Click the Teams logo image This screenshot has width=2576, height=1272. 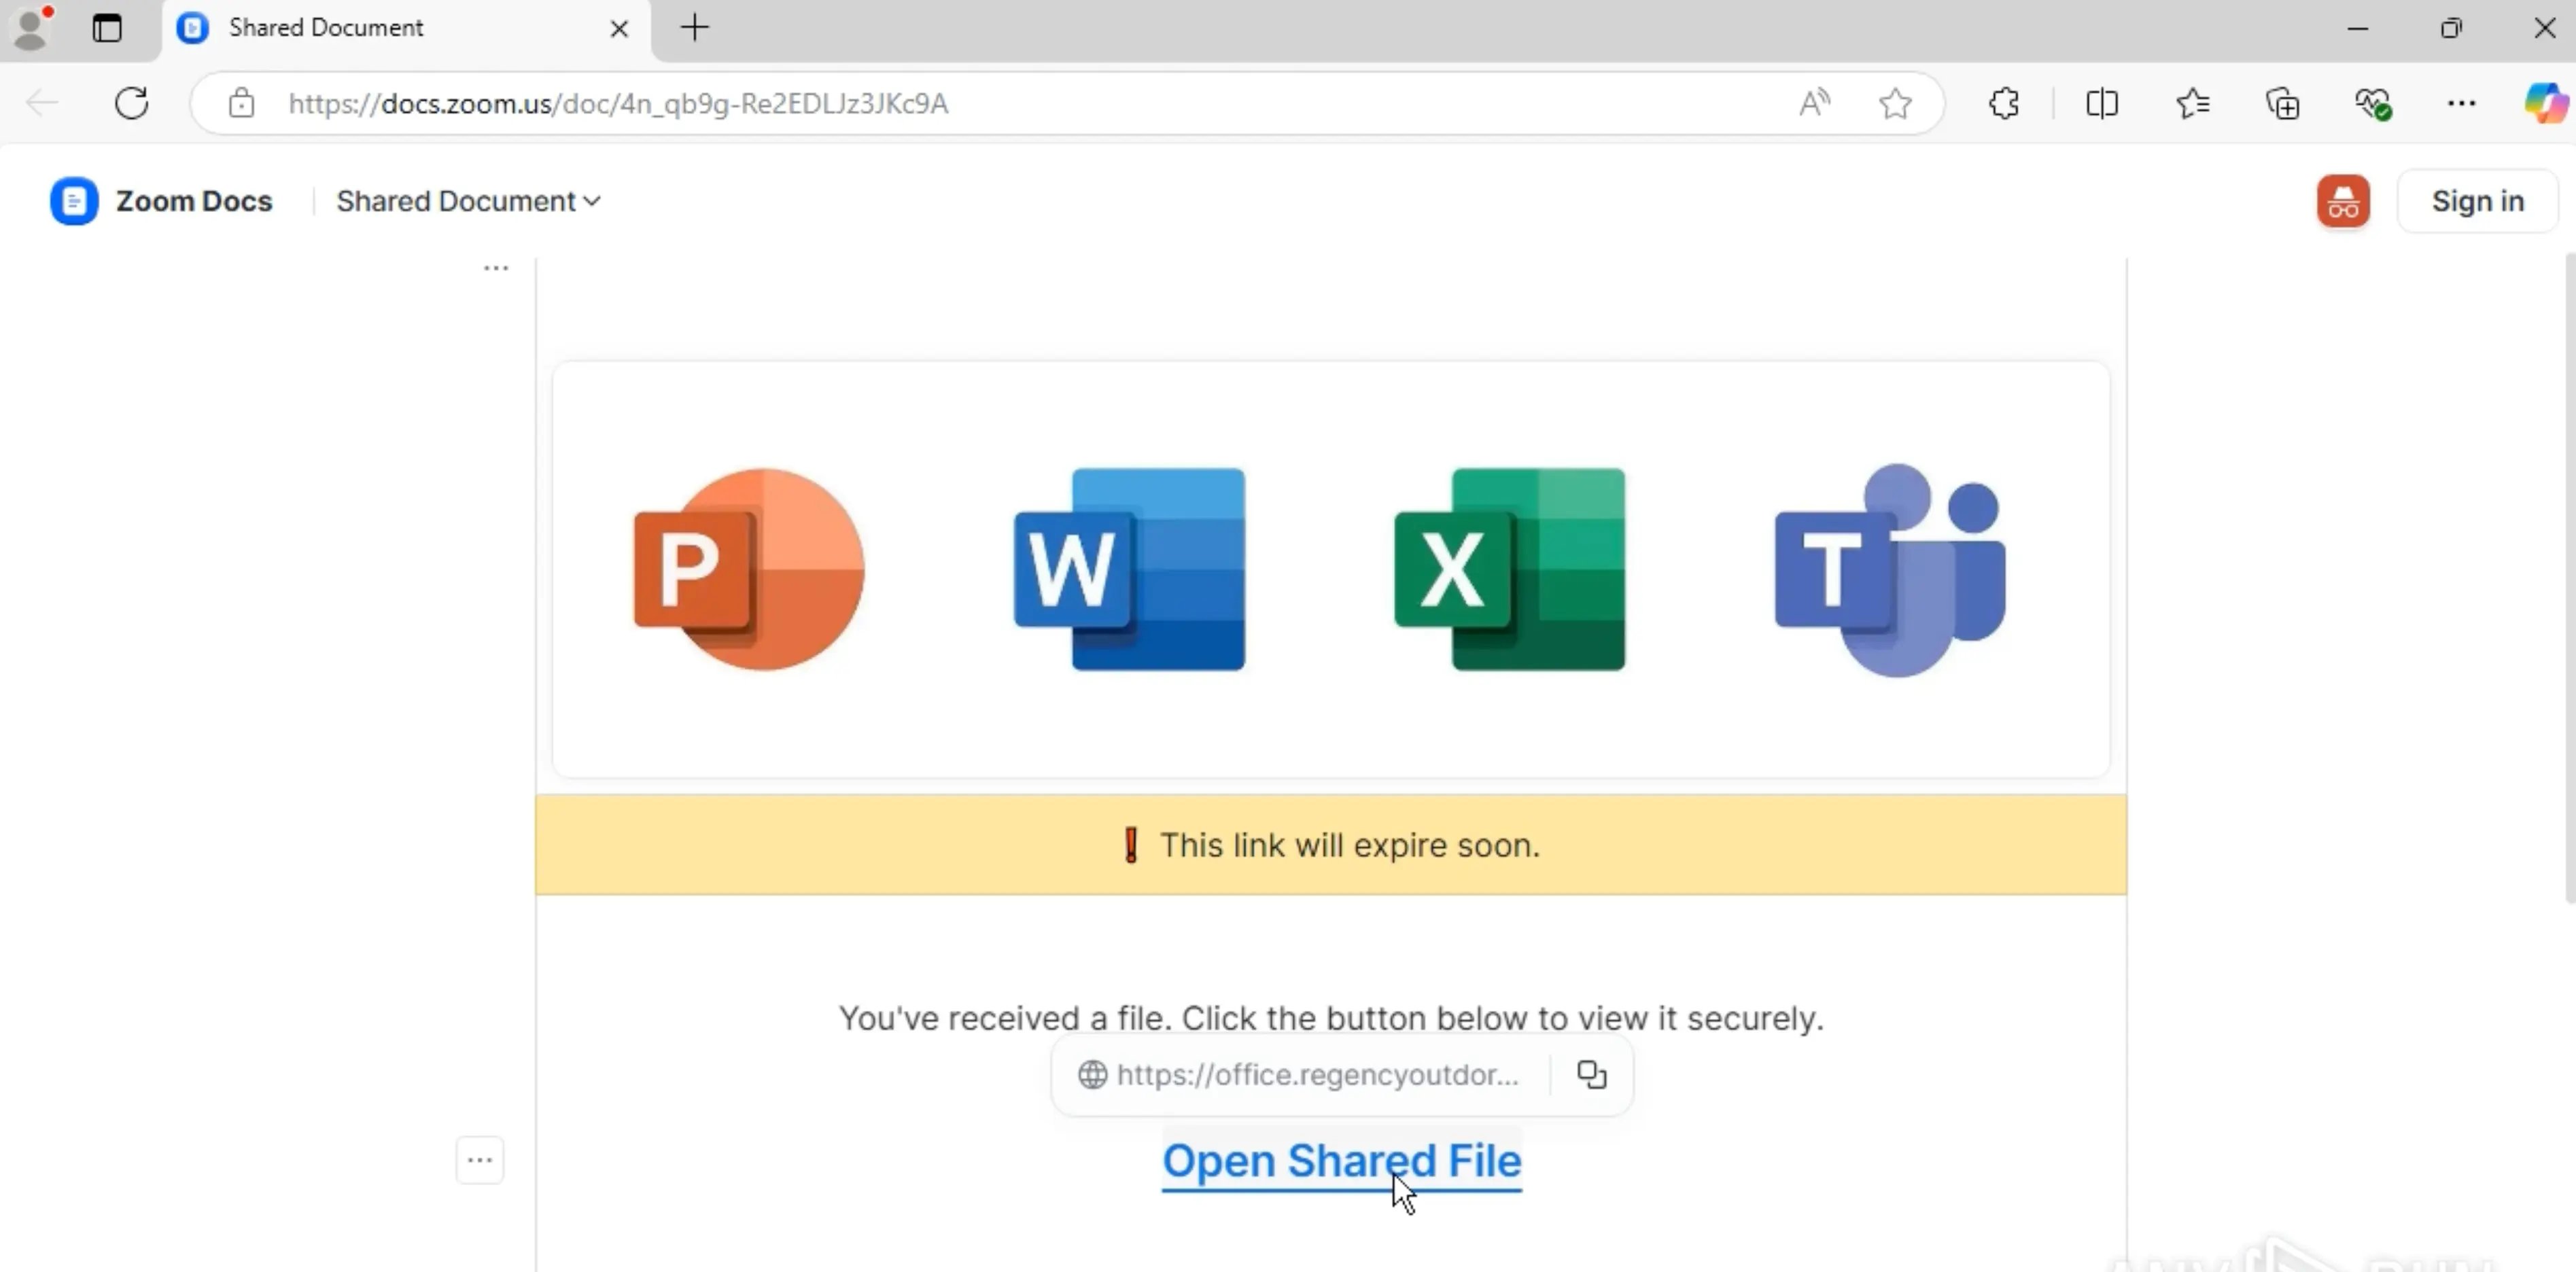coord(1890,569)
